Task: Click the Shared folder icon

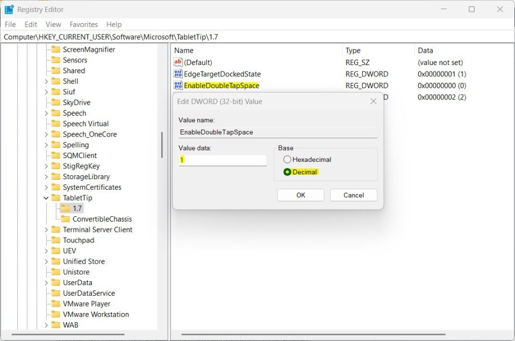Action: pyautogui.click(x=56, y=70)
